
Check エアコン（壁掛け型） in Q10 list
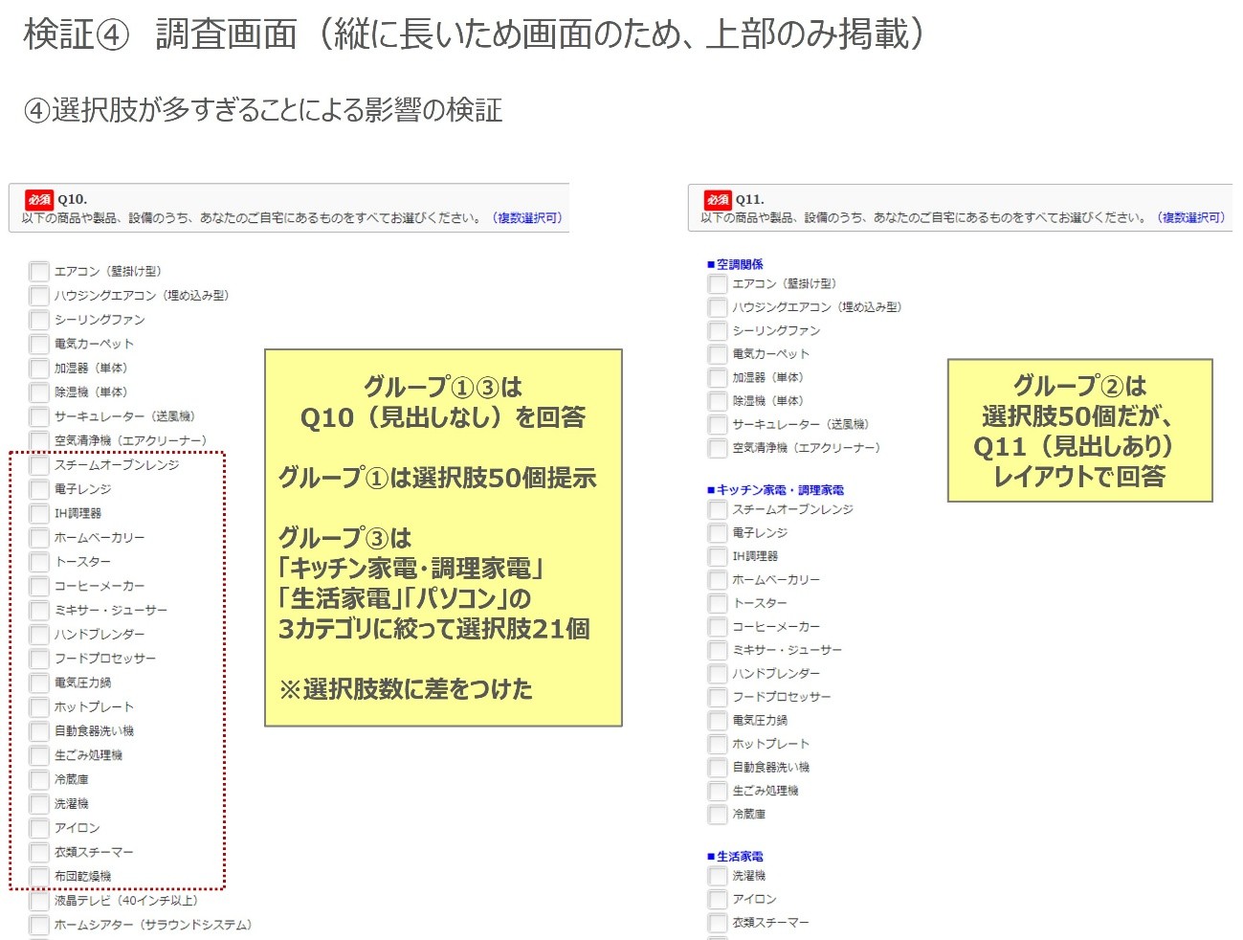point(38,271)
